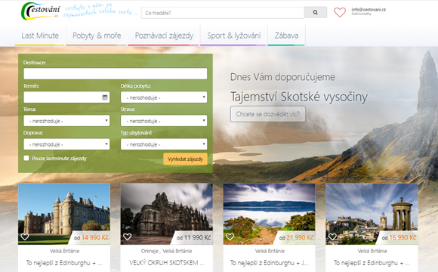Click the search magnifier button
The width and height of the screenshot is (438, 272).
coord(316,13)
